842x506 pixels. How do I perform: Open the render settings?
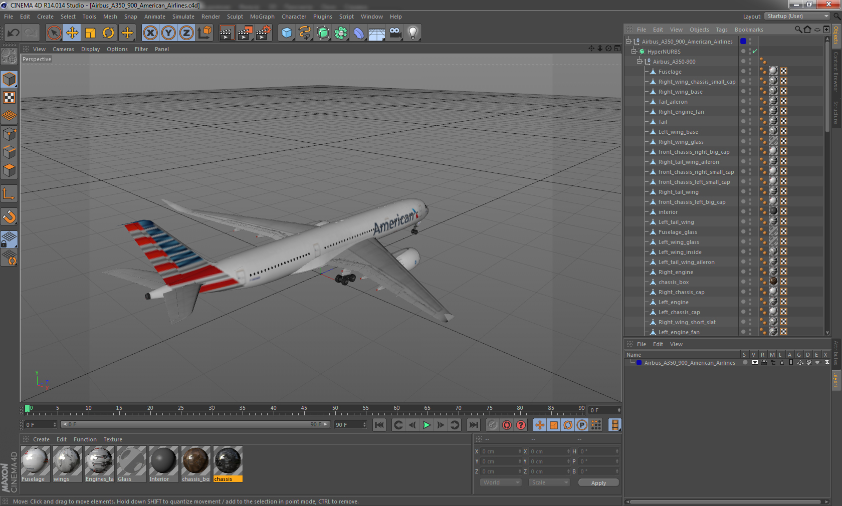coord(264,33)
